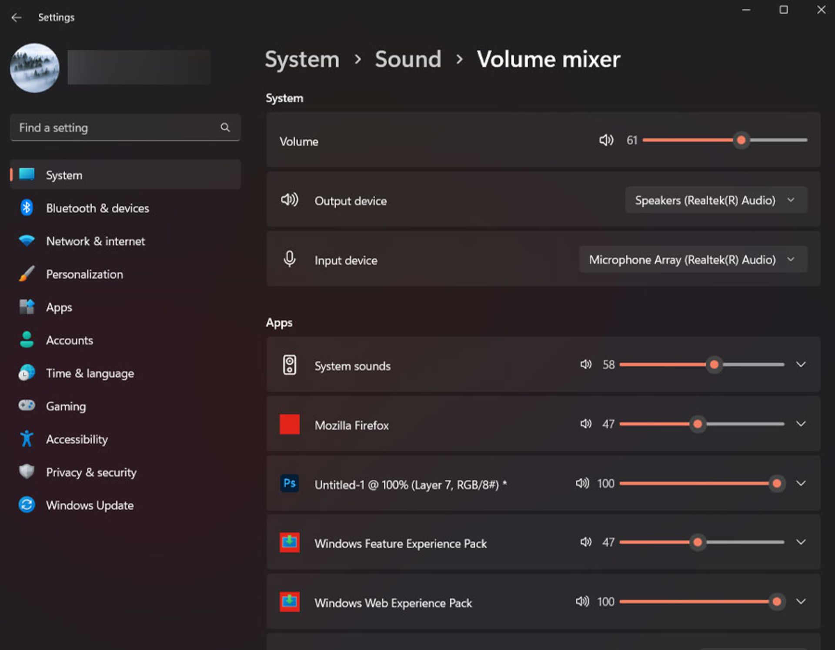Select Microphone Array (Realtek(R) Audio) input dropdown
Screen dimensions: 835x650
[692, 260]
